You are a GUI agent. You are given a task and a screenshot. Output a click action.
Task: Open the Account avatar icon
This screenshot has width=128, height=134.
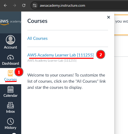click(10, 40)
